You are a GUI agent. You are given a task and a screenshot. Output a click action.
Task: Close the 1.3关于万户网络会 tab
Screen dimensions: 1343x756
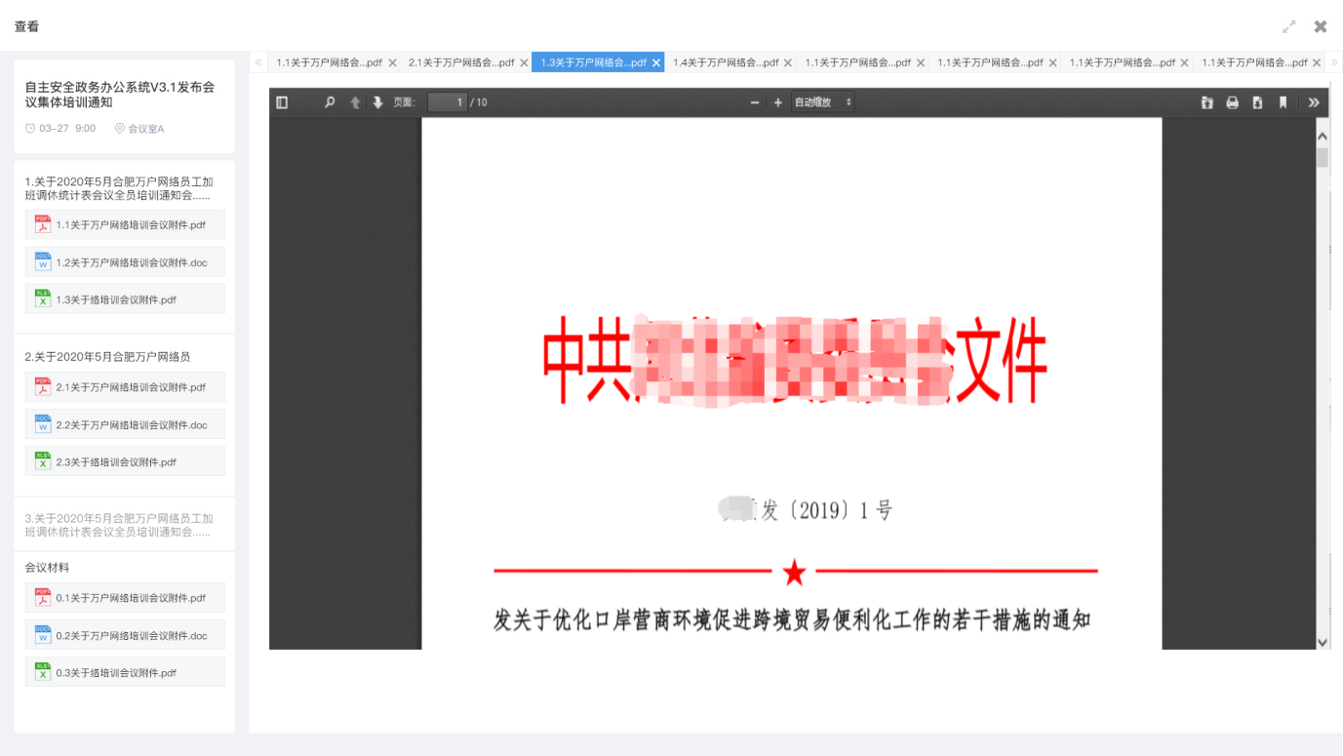click(x=656, y=62)
